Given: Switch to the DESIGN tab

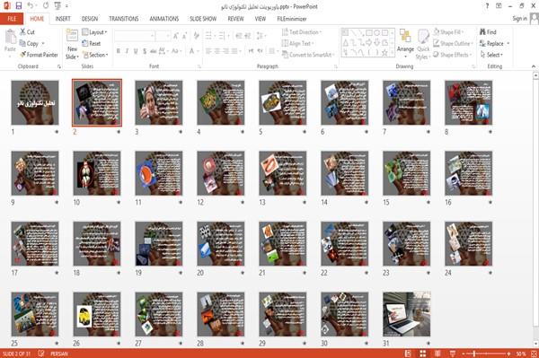Looking at the screenshot, I should 90,19.
